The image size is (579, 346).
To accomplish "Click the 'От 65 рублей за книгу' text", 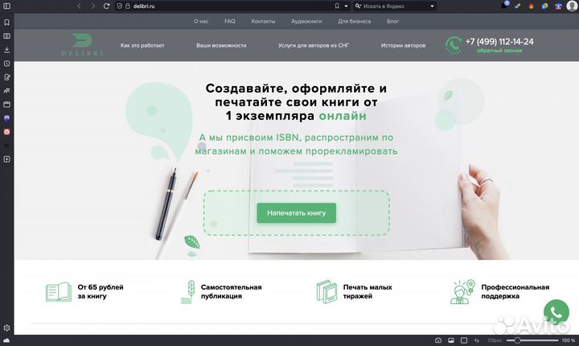I will tap(101, 291).
